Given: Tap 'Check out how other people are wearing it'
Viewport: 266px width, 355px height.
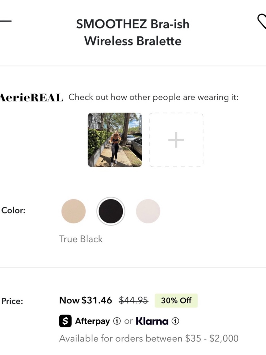Looking at the screenshot, I should click(x=153, y=97).
